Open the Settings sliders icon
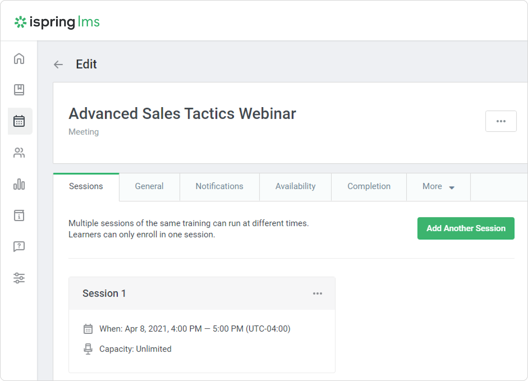 click(19, 278)
